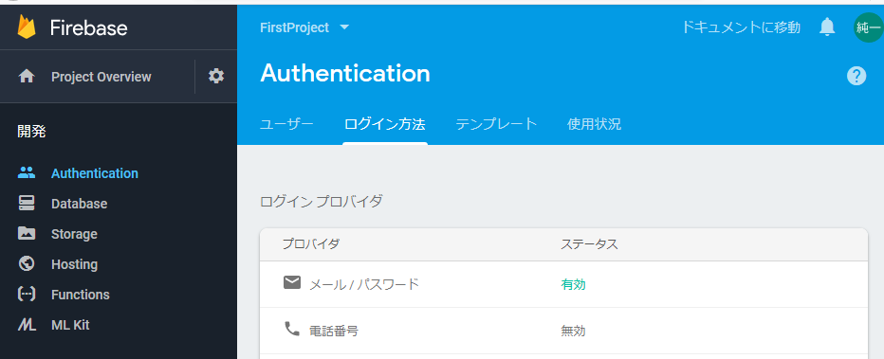Click the Project Overview home icon
This screenshot has width=884, height=359.
(27, 77)
